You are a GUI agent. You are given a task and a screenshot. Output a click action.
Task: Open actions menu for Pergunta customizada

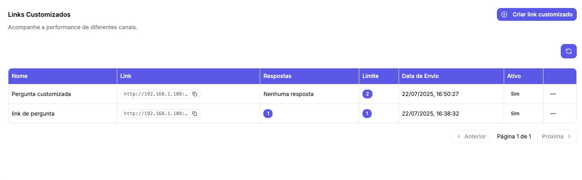pyautogui.click(x=553, y=94)
